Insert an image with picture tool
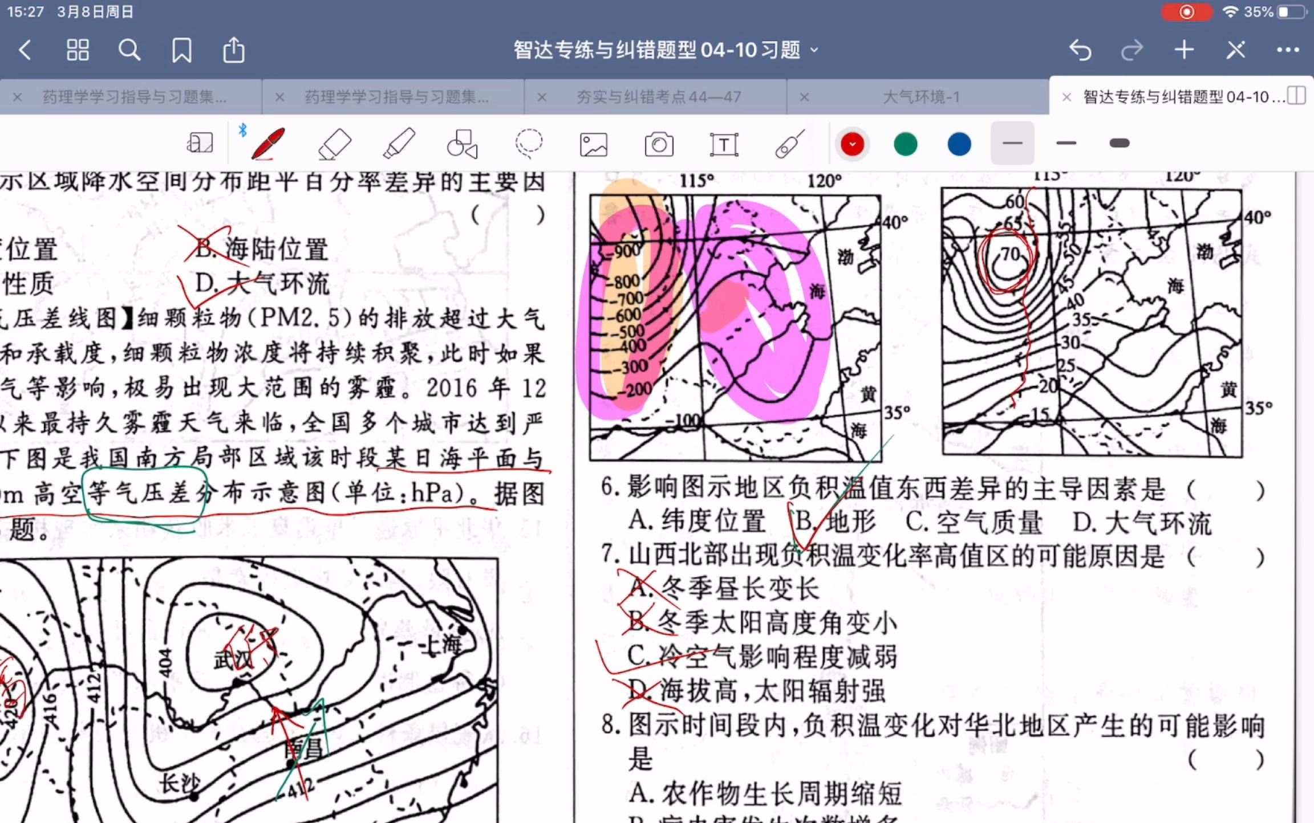The height and width of the screenshot is (823, 1314). pos(594,144)
